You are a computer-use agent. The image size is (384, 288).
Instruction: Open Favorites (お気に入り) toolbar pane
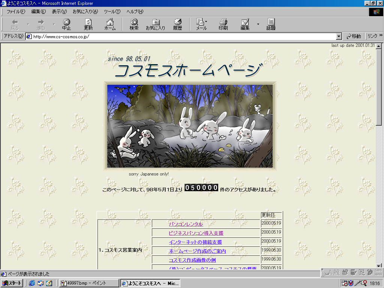[x=156, y=24]
